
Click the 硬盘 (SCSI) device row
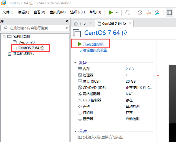pos(116,82)
